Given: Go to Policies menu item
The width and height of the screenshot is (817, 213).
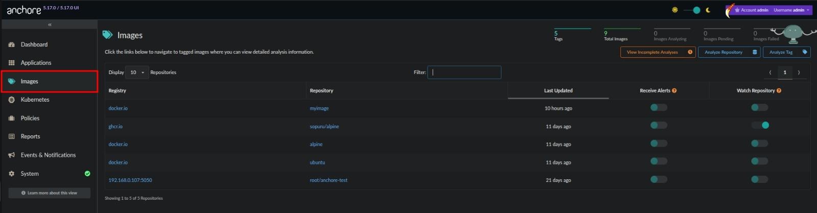Looking at the screenshot, I should tap(50, 118).
